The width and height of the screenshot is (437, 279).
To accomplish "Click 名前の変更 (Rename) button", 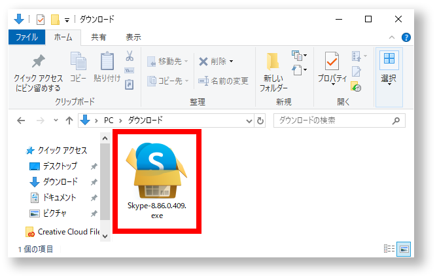I will [x=223, y=81].
